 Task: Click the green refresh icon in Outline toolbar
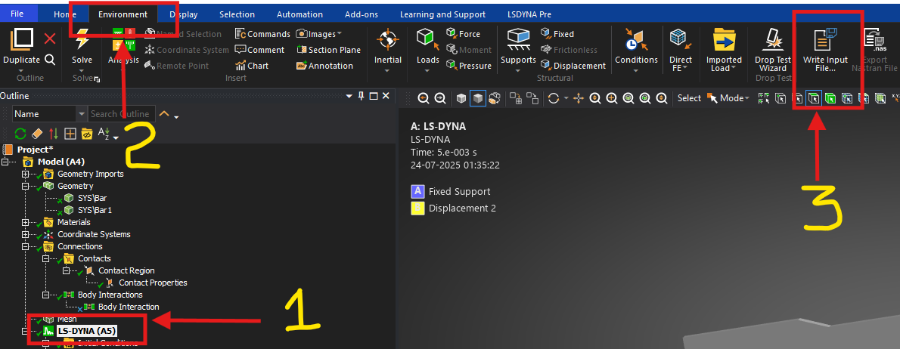[20, 134]
